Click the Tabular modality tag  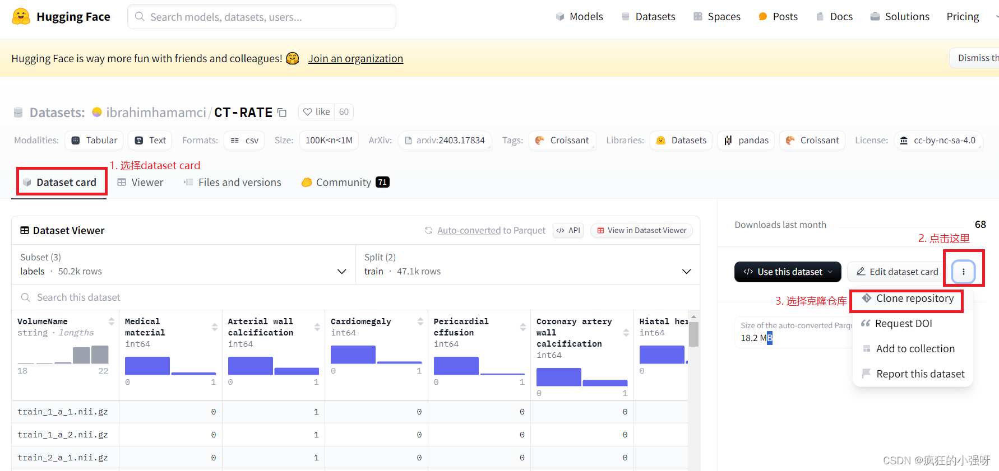pyautogui.click(x=94, y=140)
